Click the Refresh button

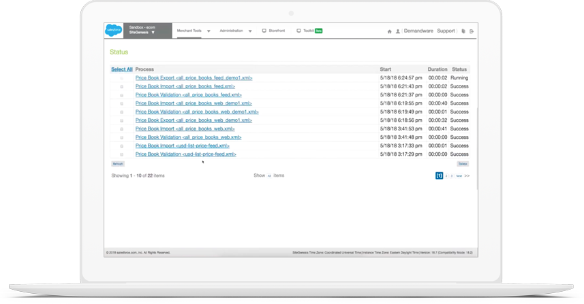(118, 164)
